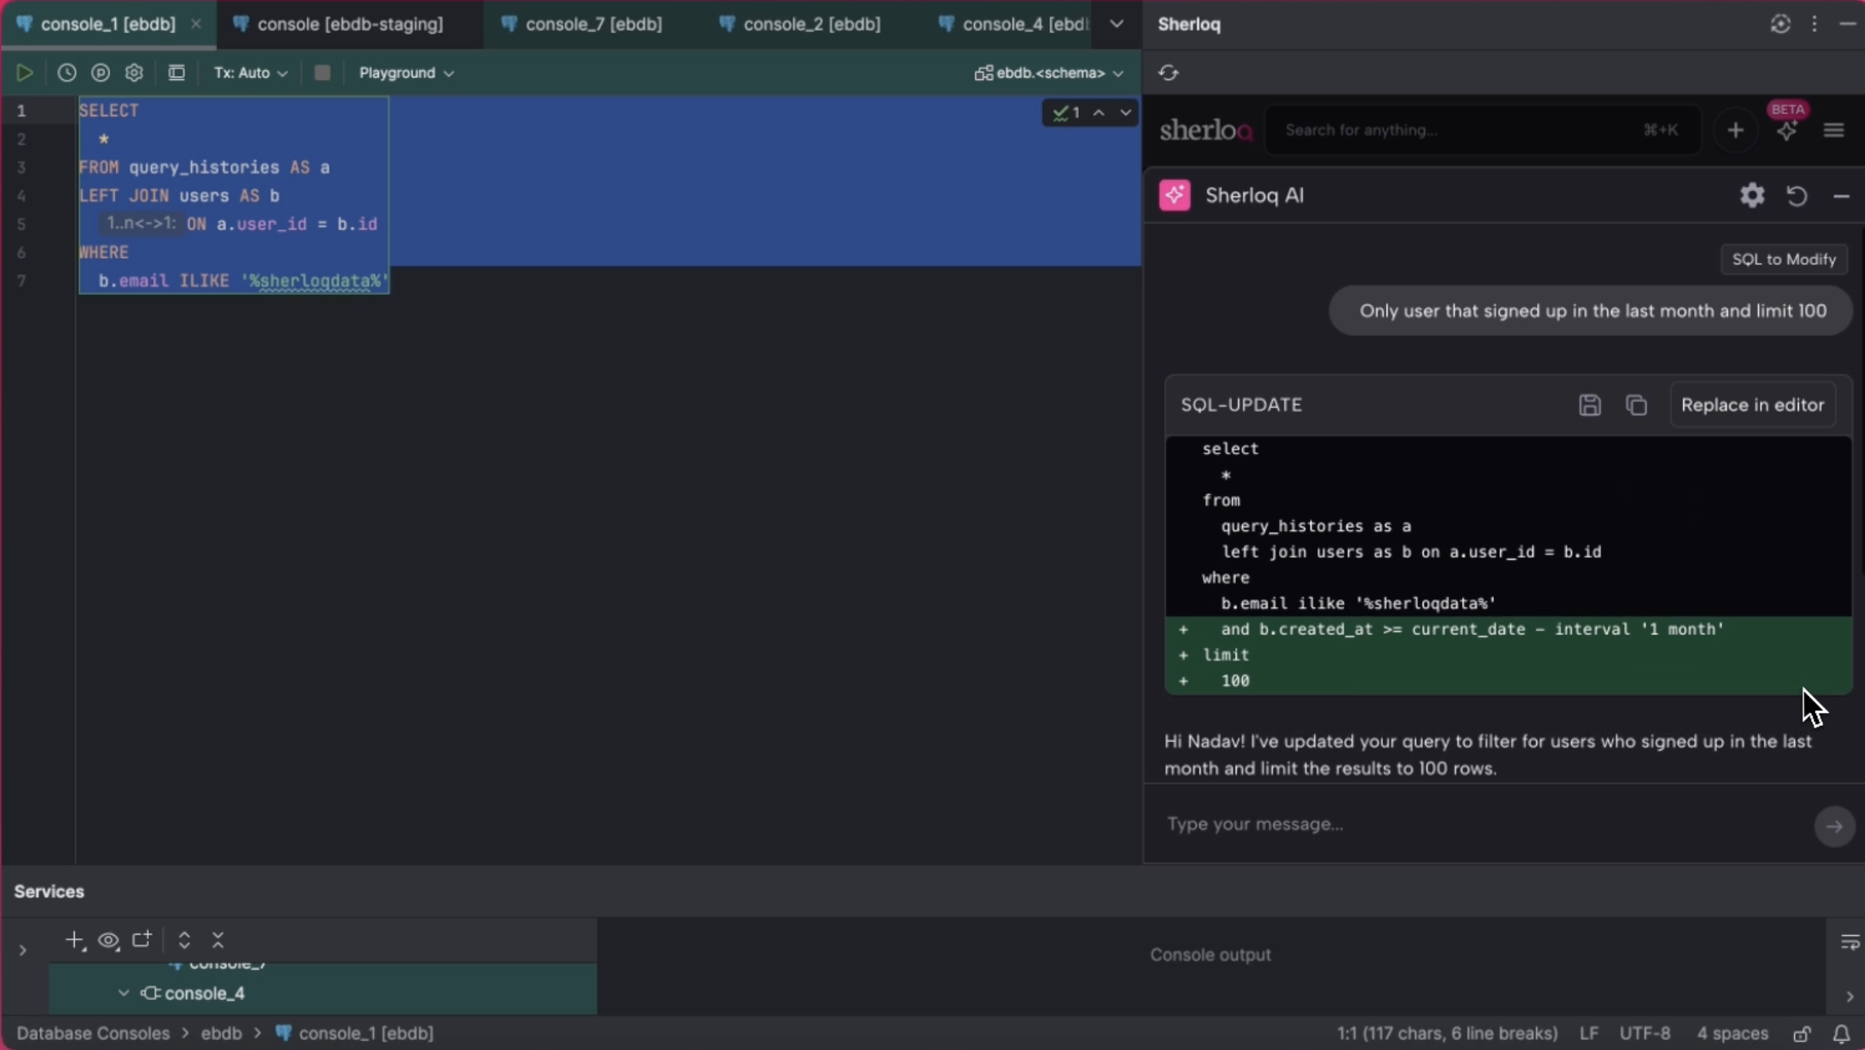
Task: Click the save icon next to SQL-UPDATE
Action: click(x=1589, y=405)
